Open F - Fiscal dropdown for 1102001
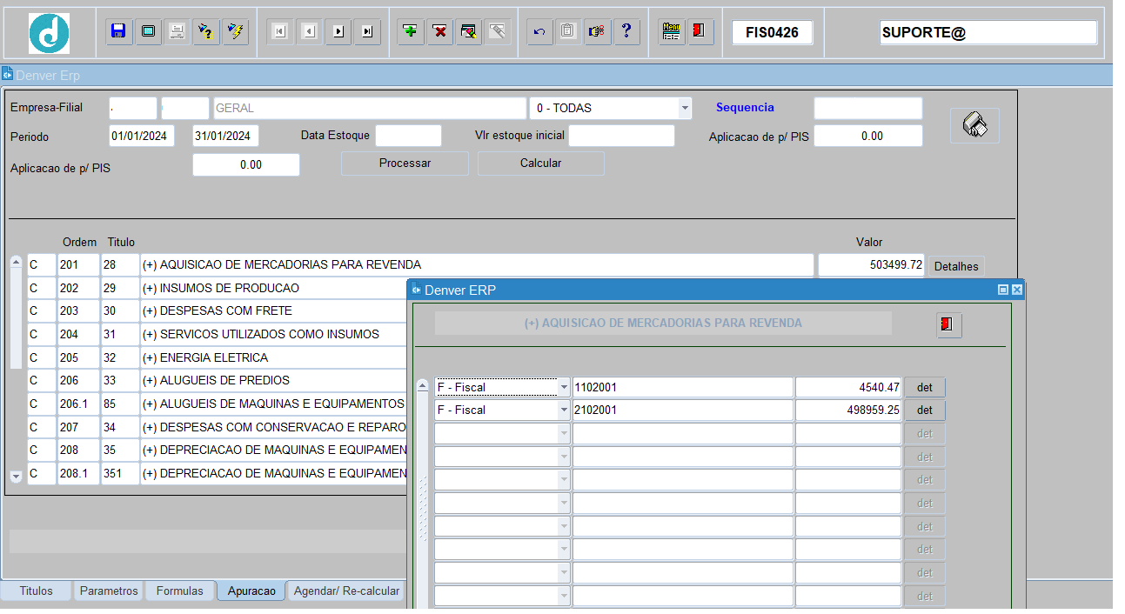The height and width of the screenshot is (614, 1125). [564, 387]
